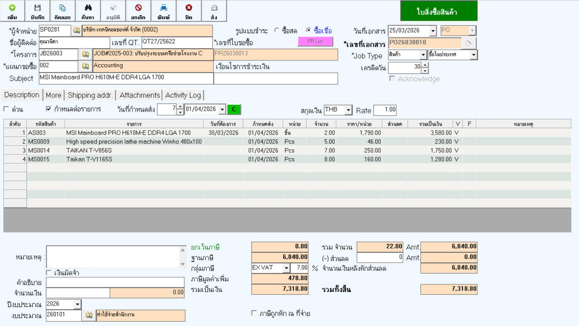Screen dimensions: 579x326
Task: Enable the urgent (ด่วน) checkbox
Action: (x=6, y=109)
